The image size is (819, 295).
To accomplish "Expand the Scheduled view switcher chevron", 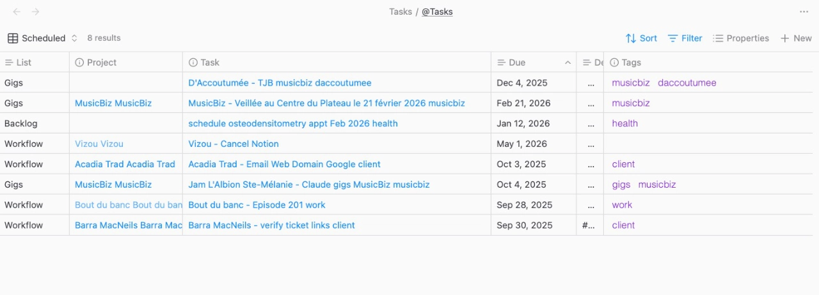I will tap(74, 38).
